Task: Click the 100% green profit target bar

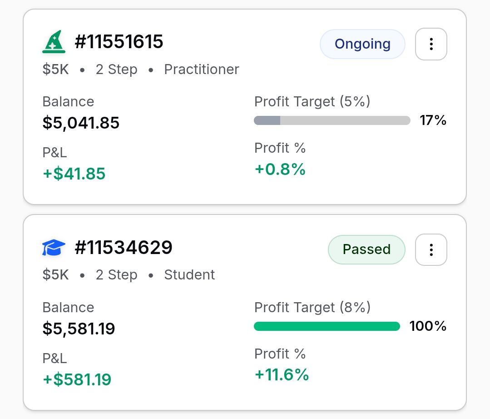Action: (x=327, y=326)
